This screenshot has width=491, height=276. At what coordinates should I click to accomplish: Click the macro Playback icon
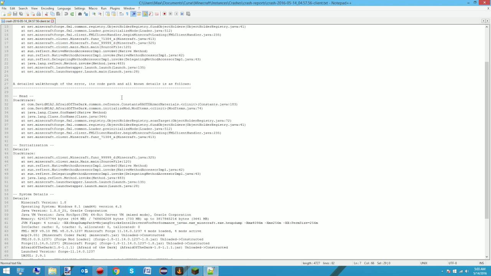pos(176,14)
